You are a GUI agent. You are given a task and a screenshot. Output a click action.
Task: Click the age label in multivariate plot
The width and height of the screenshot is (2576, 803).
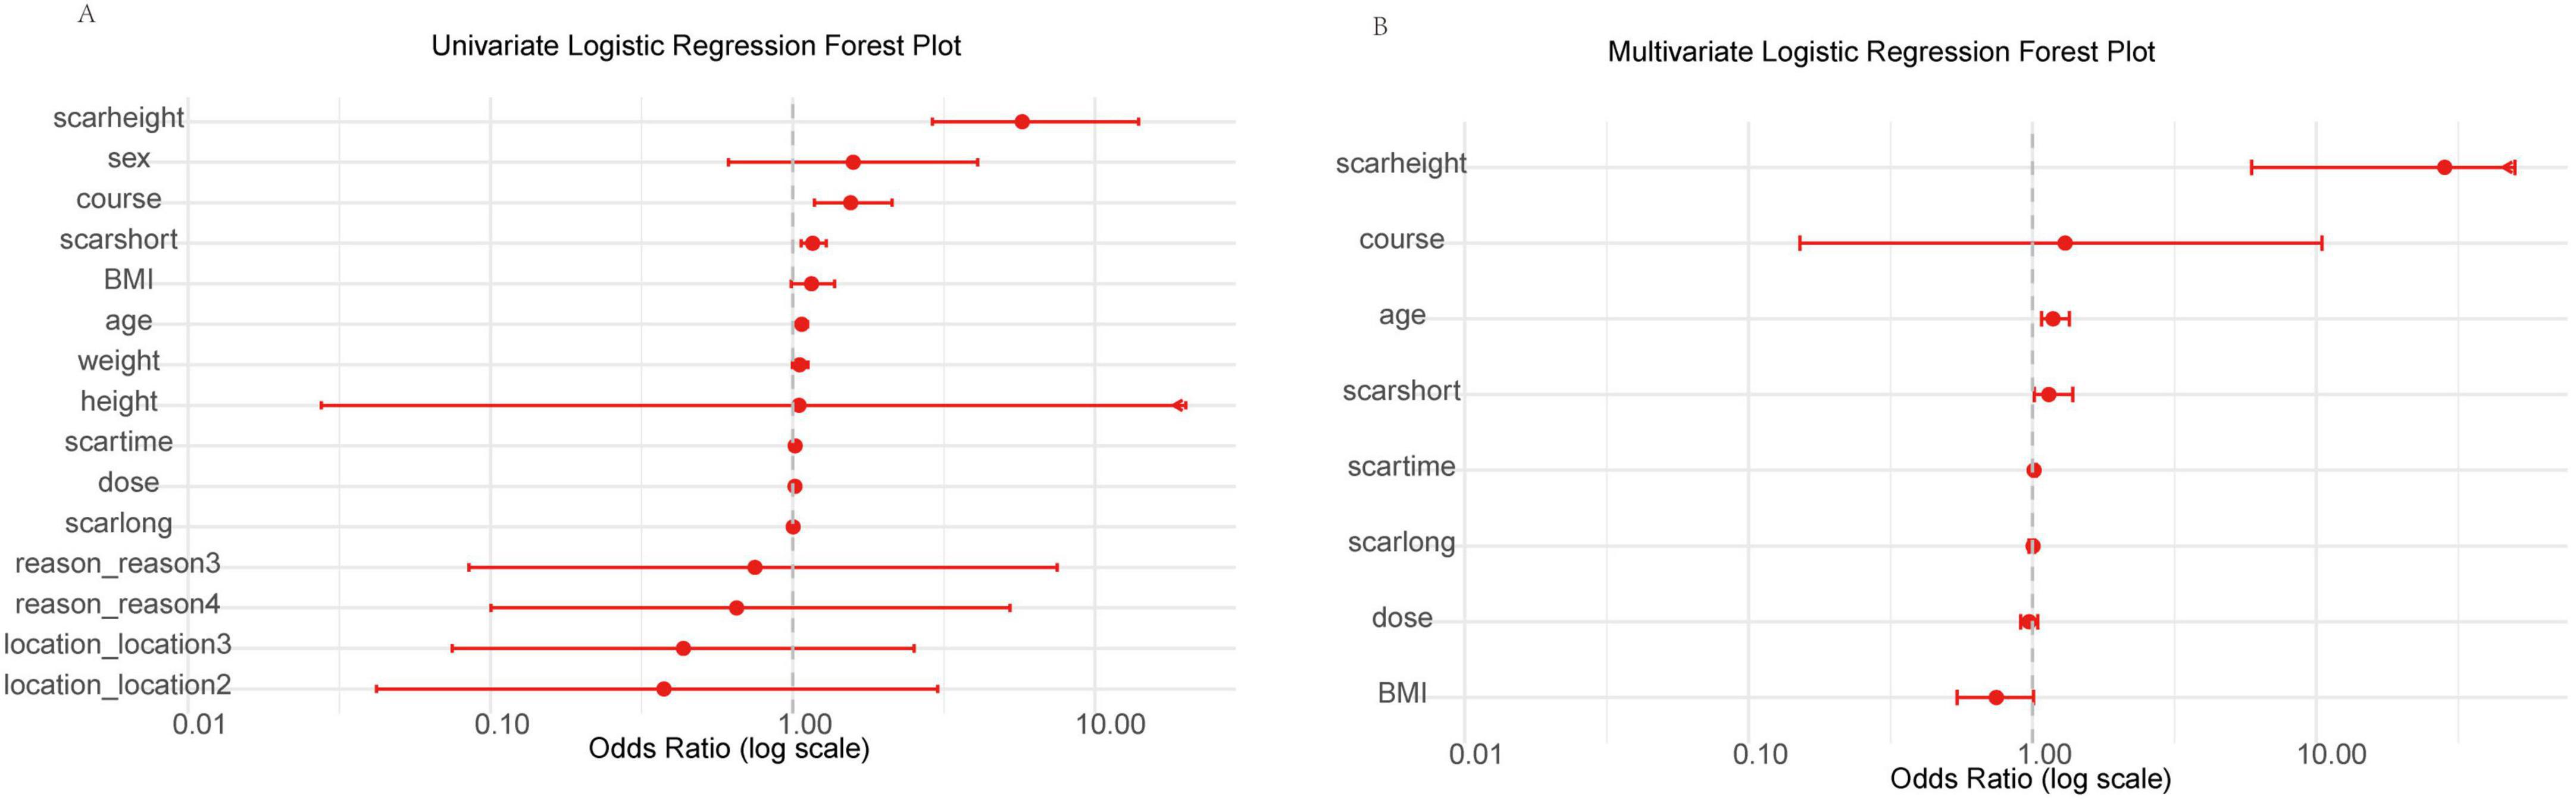click(x=1401, y=316)
